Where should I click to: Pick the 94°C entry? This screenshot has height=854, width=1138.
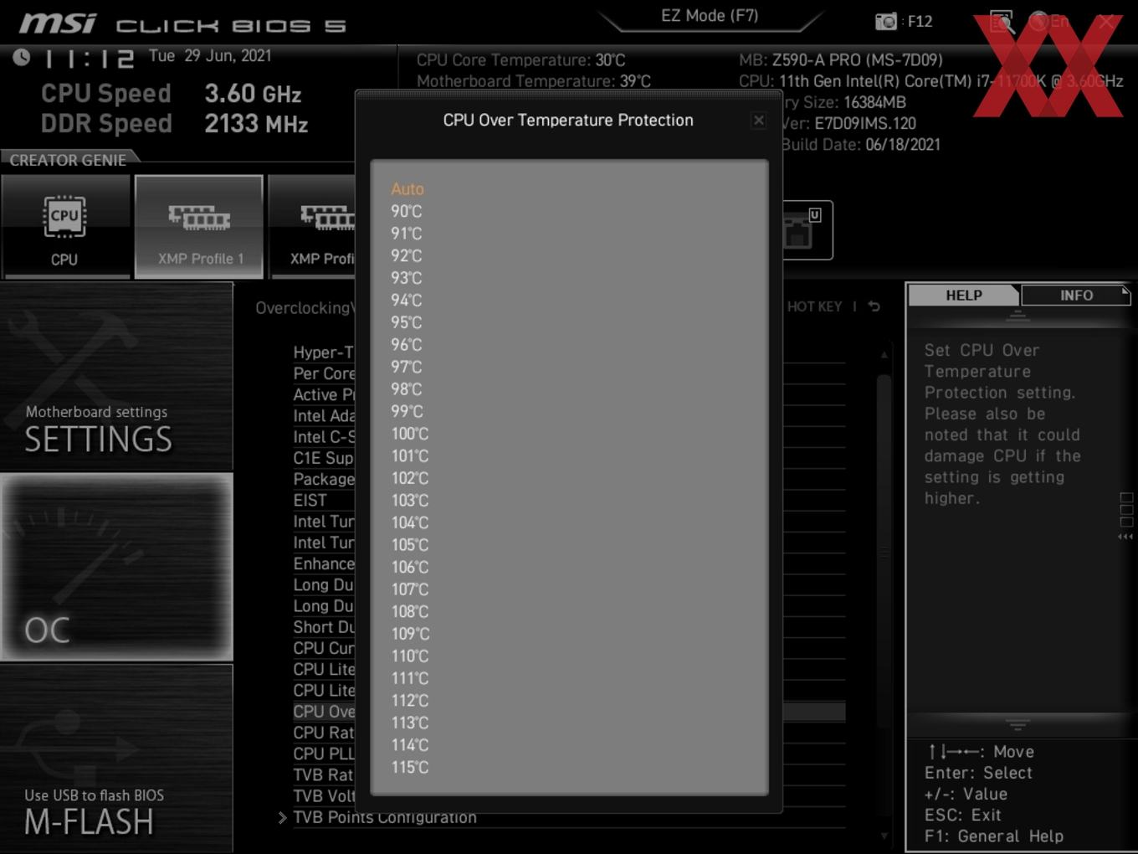pyautogui.click(x=407, y=300)
